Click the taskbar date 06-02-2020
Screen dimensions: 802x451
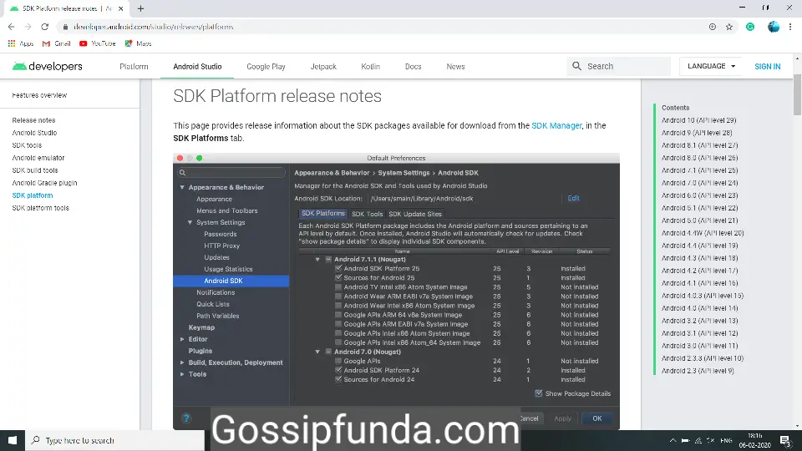pos(755,445)
